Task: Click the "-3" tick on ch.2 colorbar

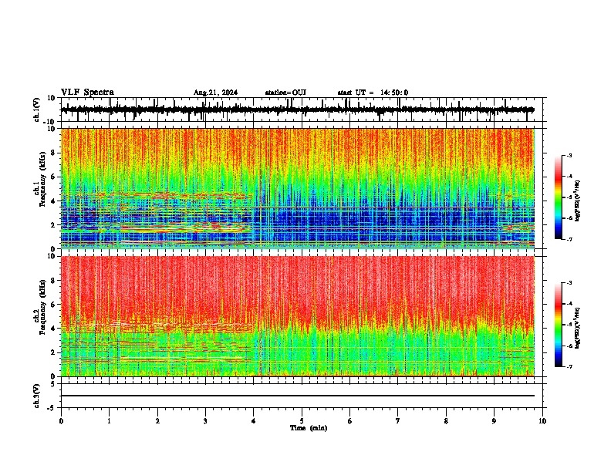Action: point(569,283)
